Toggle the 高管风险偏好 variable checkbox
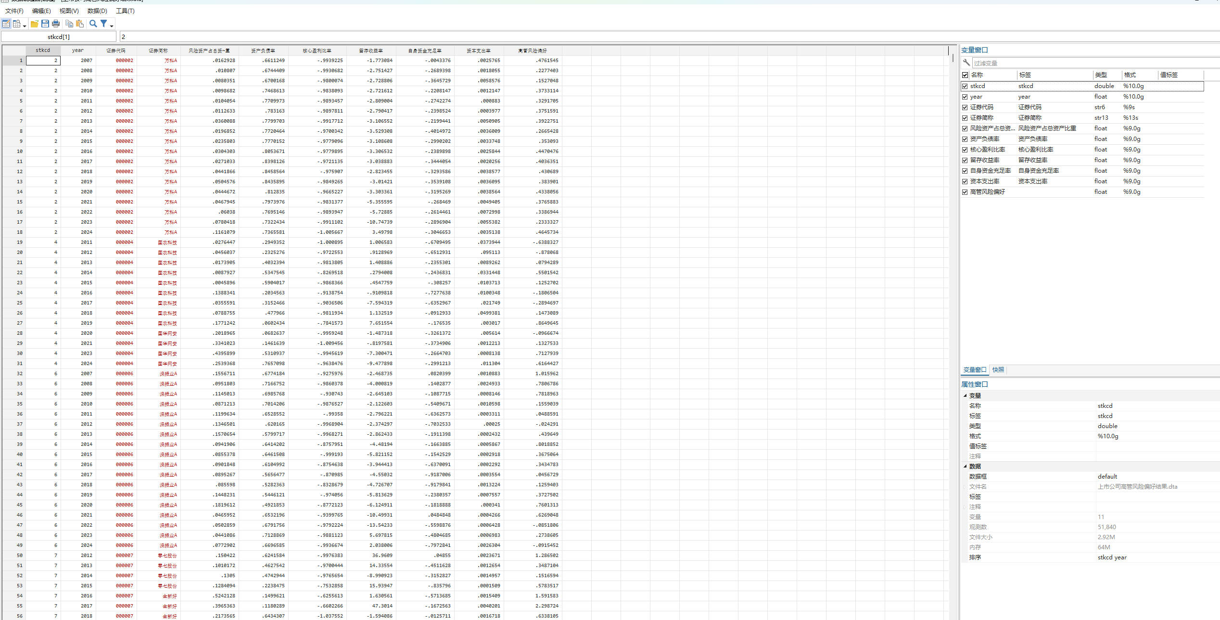This screenshot has width=1220, height=620. pos(965,192)
